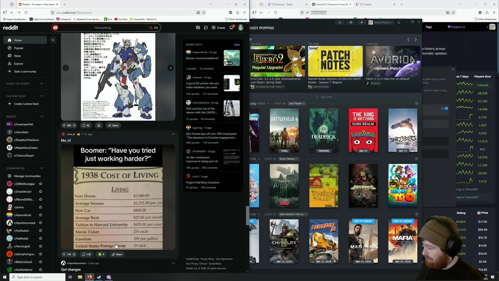499x281 pixels.
Task: Click Create post button
Action: [218, 28]
